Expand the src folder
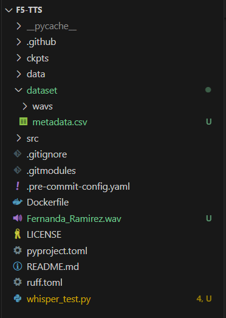226x318 pixels. (19, 138)
